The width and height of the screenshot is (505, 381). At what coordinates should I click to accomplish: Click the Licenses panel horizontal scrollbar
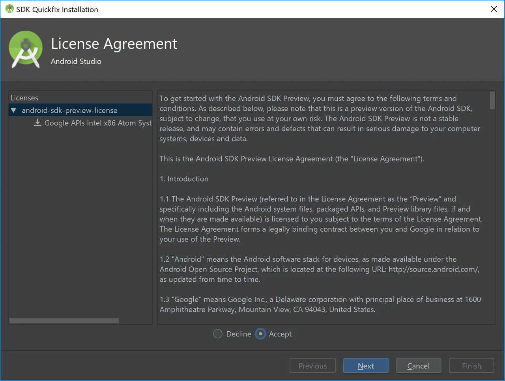point(64,321)
